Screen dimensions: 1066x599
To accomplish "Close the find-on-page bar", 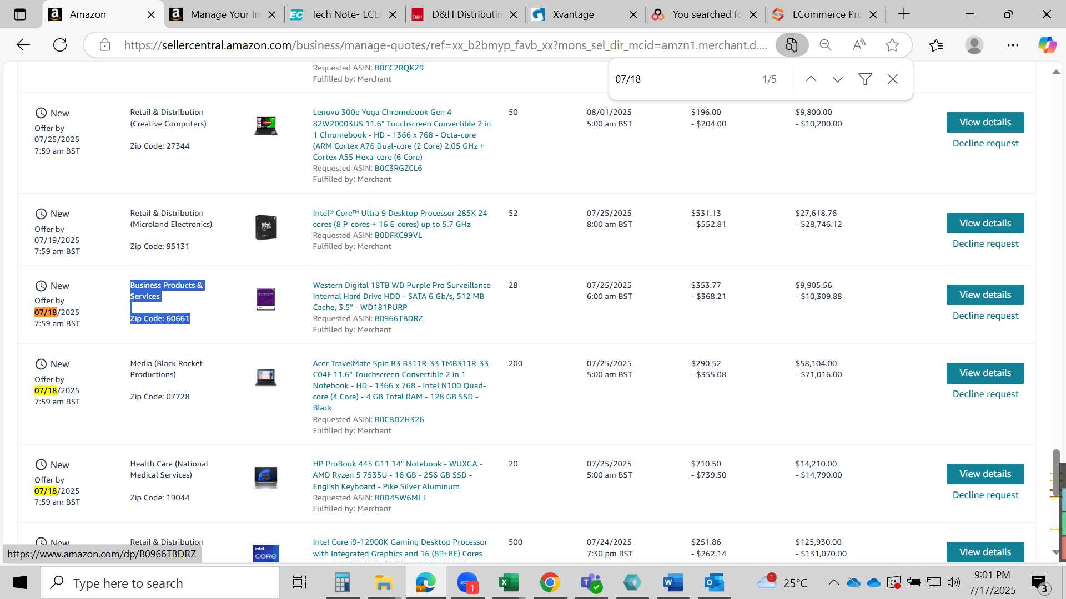I will tap(893, 79).
